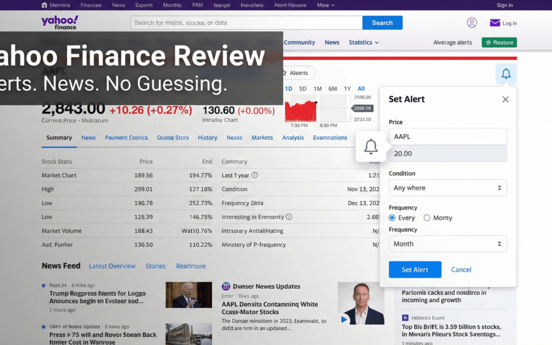
Task: Click the mail envelope icon
Action: pyautogui.click(x=495, y=23)
